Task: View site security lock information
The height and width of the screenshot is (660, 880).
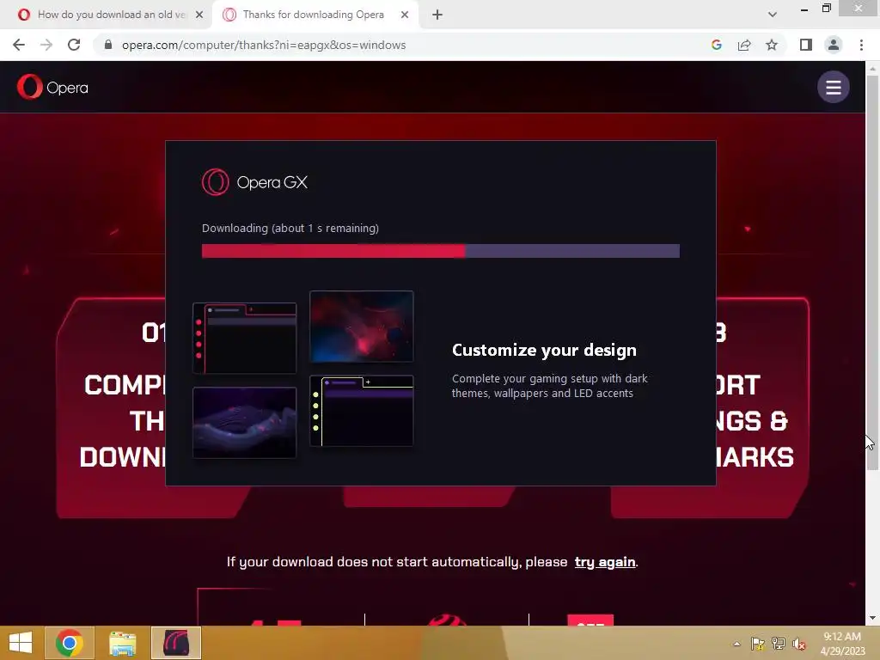Action: pyautogui.click(x=108, y=45)
